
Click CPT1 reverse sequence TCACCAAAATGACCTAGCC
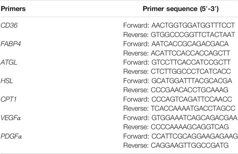(193, 108)
